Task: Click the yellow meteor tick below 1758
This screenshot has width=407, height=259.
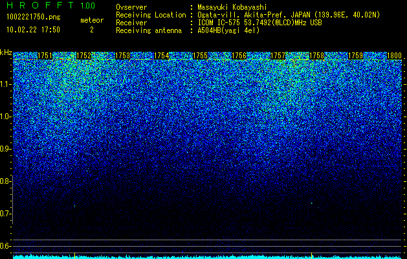Action: (x=311, y=255)
